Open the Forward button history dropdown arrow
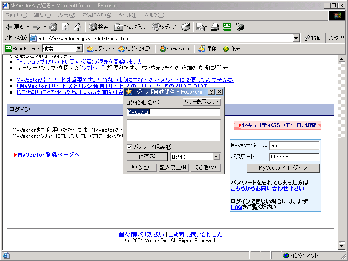 tap(45, 27)
